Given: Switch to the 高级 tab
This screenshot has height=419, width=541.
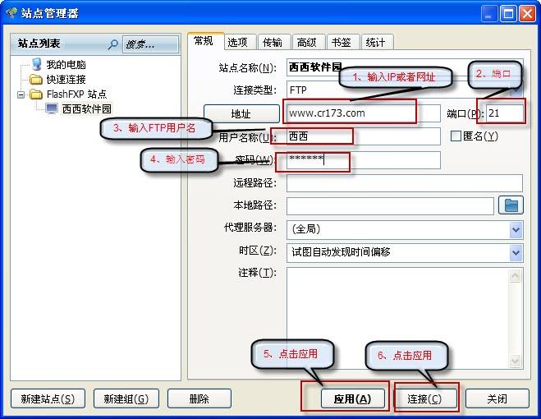Looking at the screenshot, I should pos(309,42).
